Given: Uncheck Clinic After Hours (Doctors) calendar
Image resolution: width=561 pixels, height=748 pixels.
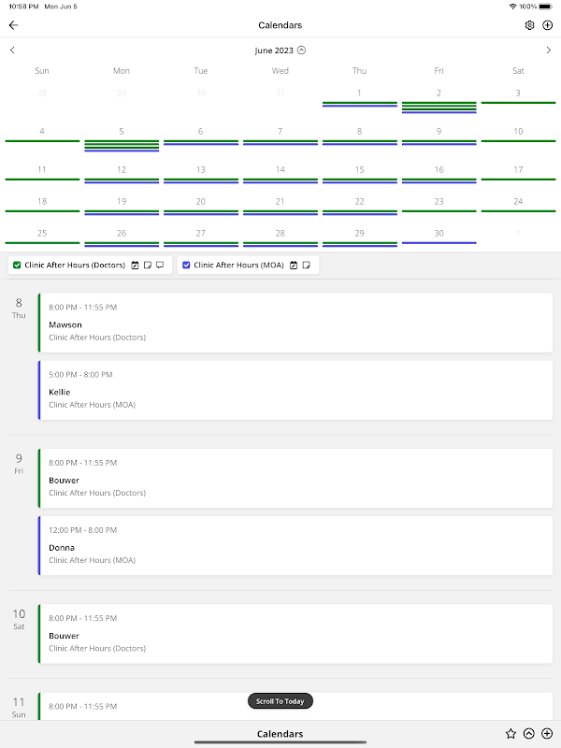Looking at the screenshot, I should coord(17,266).
